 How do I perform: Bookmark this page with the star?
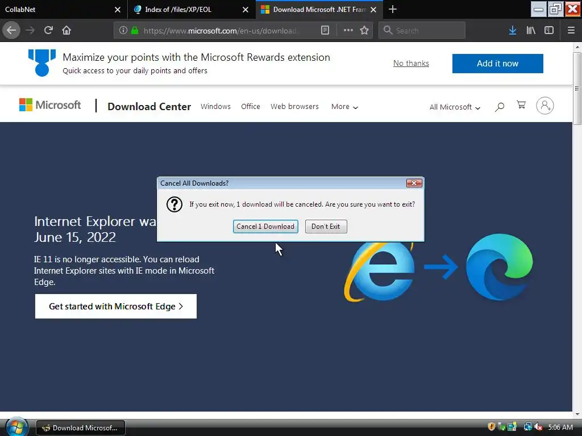[x=364, y=31]
